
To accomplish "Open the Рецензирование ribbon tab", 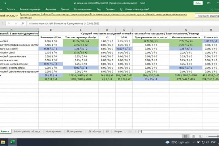I will [x=83, y=9].
